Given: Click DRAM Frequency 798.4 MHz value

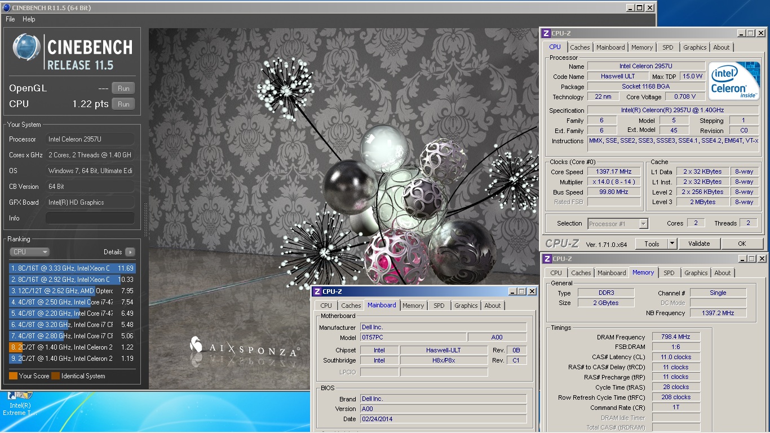Looking at the screenshot, I should [676, 337].
